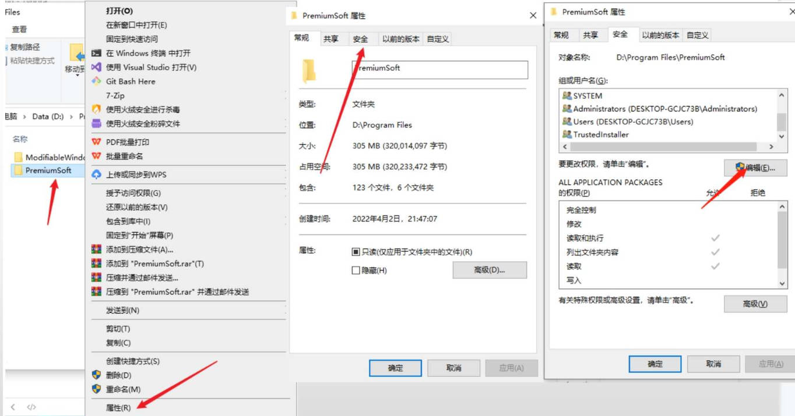Click the 123 个文件, 6 个文件夹 value
The height and width of the screenshot is (416, 795).
click(393, 187)
